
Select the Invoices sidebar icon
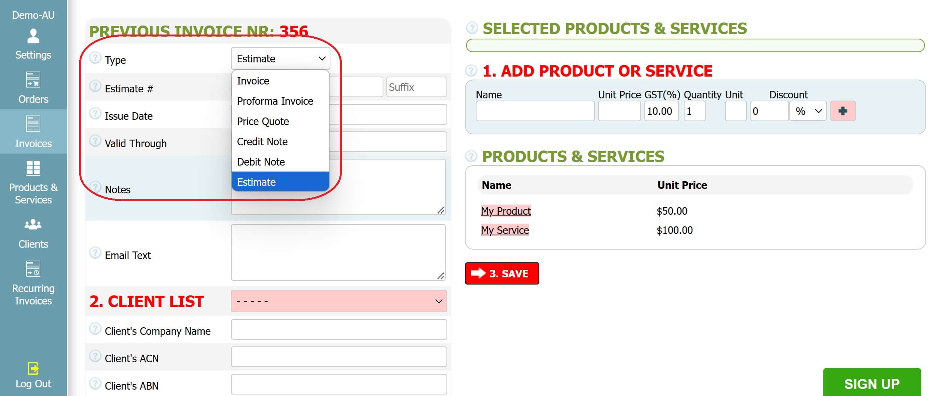[33, 124]
